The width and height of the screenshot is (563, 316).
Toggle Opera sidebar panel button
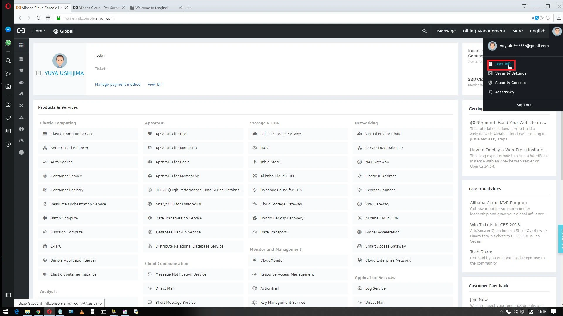8,295
